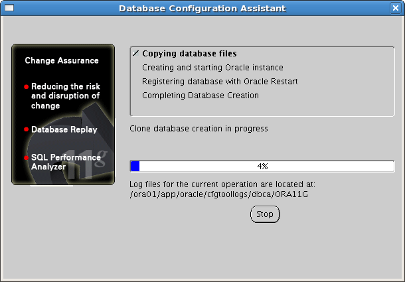Open the window menu icon in title bar

(x=9, y=8)
